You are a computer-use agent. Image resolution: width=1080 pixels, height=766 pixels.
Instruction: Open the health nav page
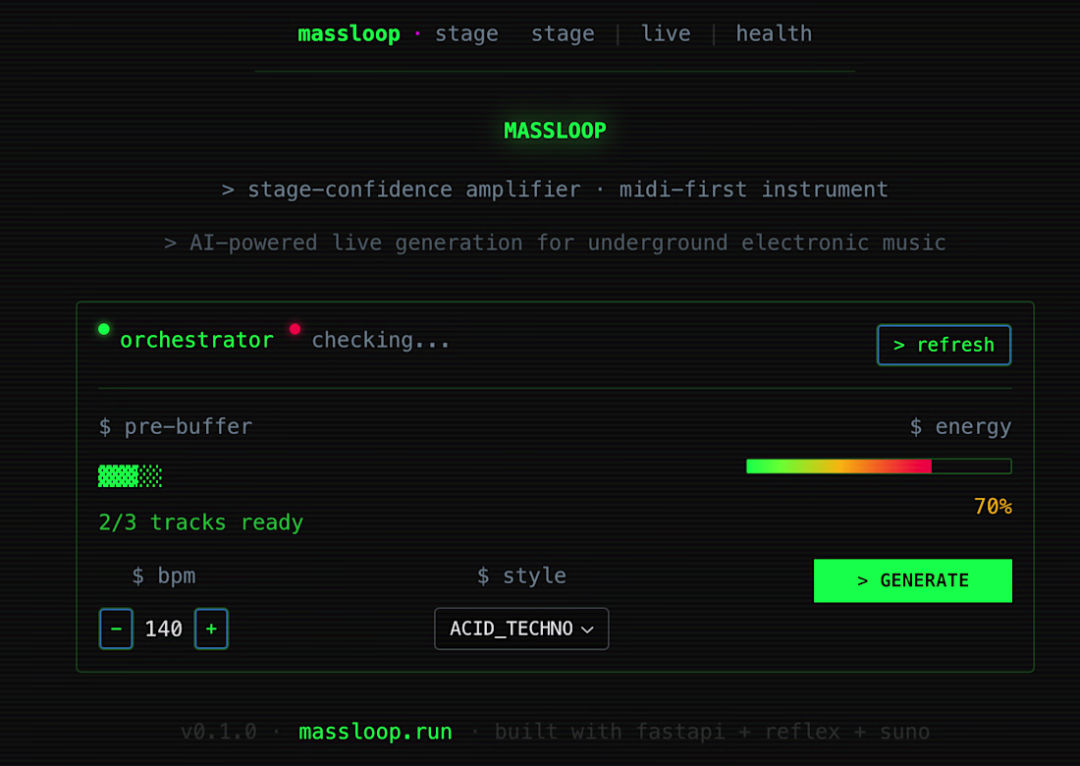774,33
